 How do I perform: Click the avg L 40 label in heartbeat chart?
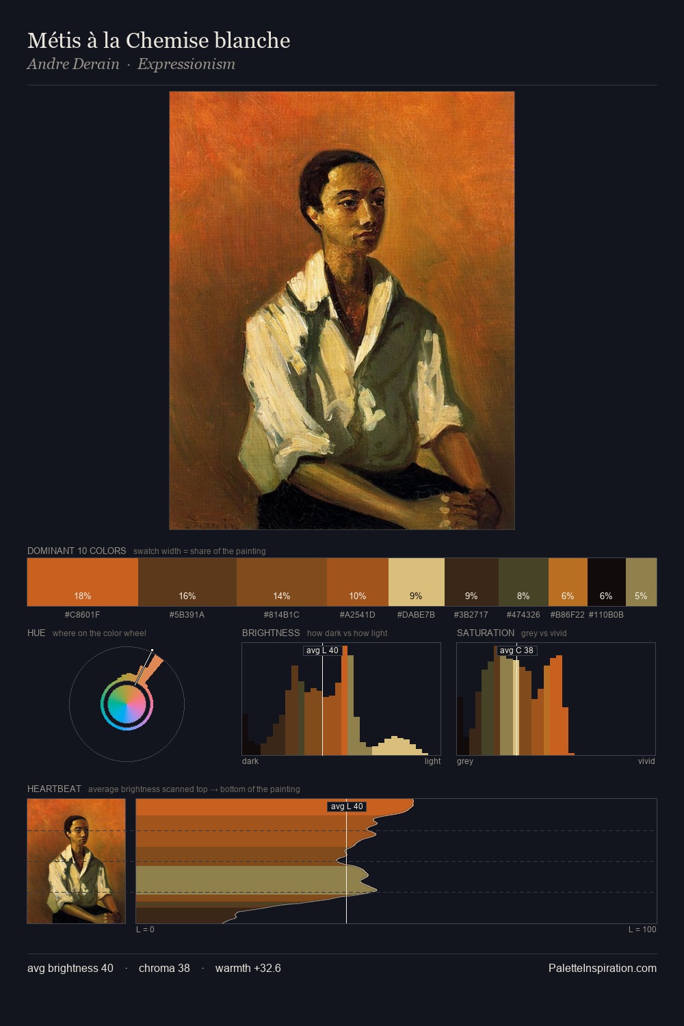pos(347,806)
